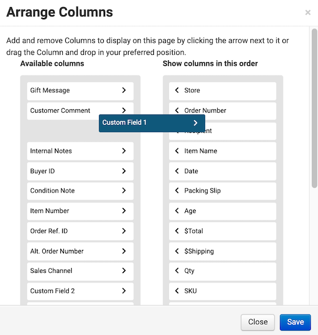
Task: Dismiss the Arrange Columns dialog with X
Action: 308,13
